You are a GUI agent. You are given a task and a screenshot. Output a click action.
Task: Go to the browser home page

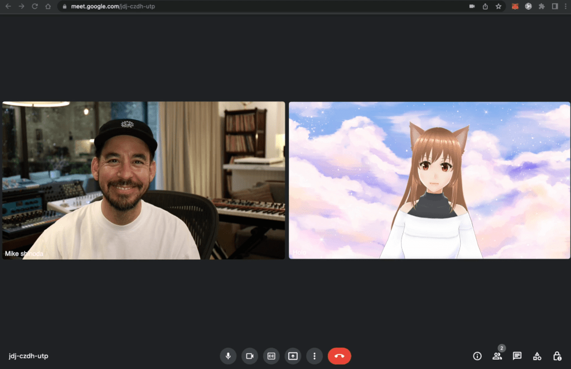[48, 6]
